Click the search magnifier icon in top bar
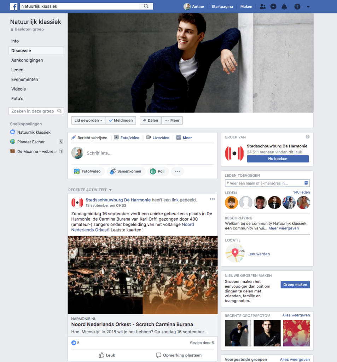The width and height of the screenshot is (337, 362). 146,6
